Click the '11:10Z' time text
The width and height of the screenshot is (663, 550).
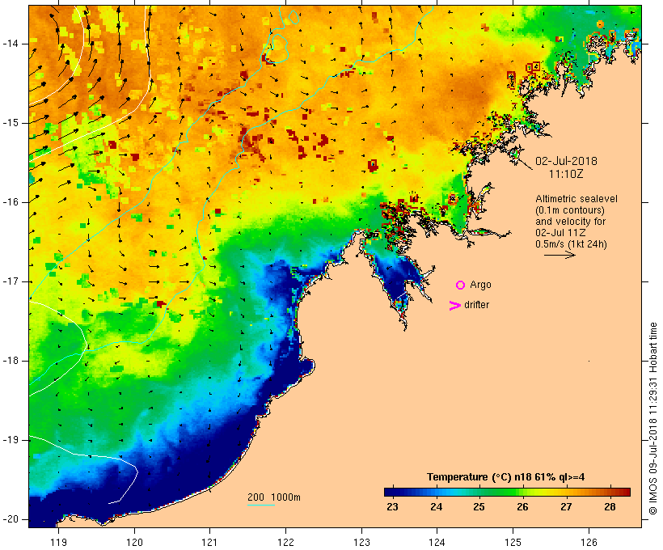(x=566, y=174)
